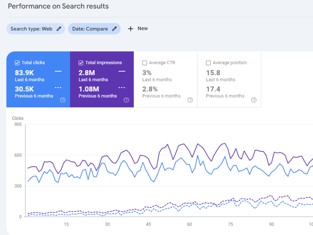The height and width of the screenshot is (235, 313).
Task: Click the 2.8% previous CTR value
Action: coord(150,89)
